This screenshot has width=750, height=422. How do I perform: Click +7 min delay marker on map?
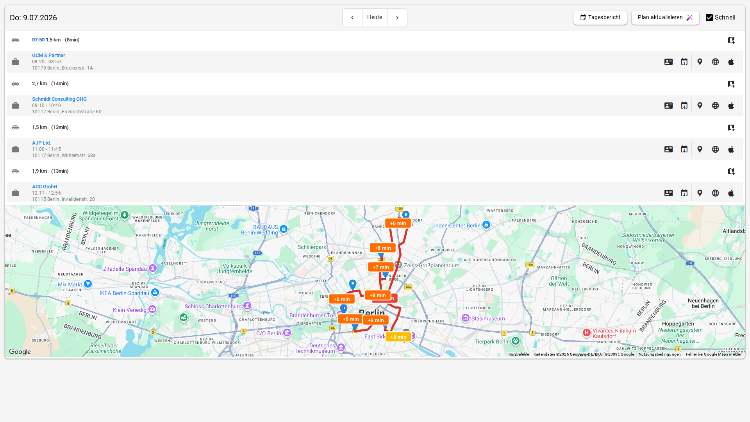(381, 267)
